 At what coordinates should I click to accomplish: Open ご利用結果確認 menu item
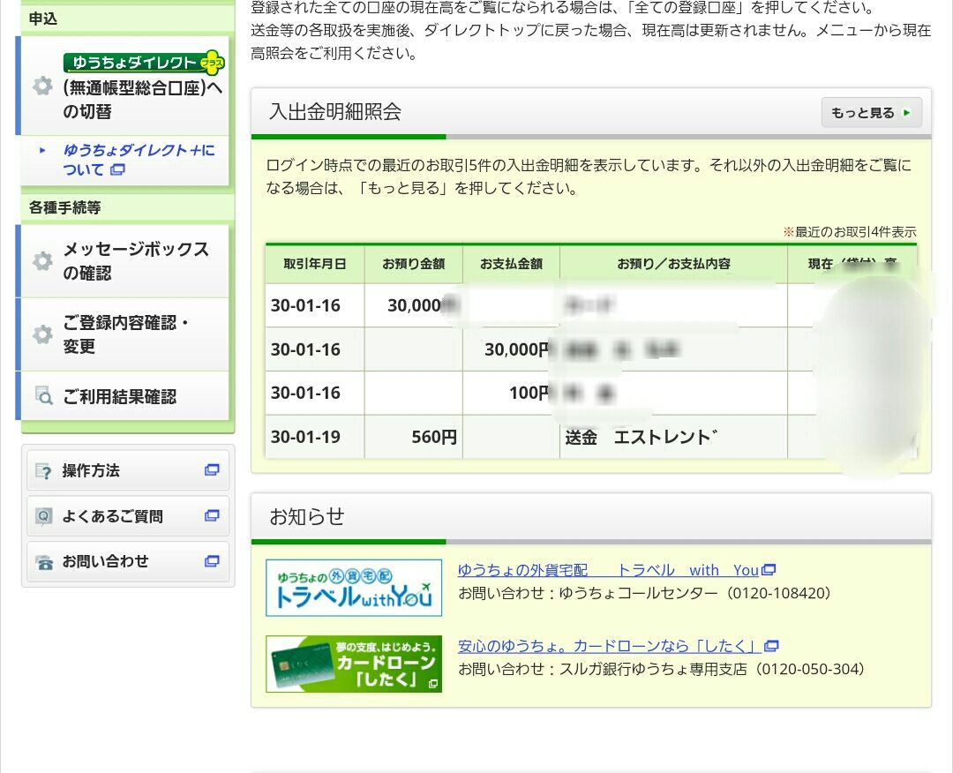(x=124, y=395)
